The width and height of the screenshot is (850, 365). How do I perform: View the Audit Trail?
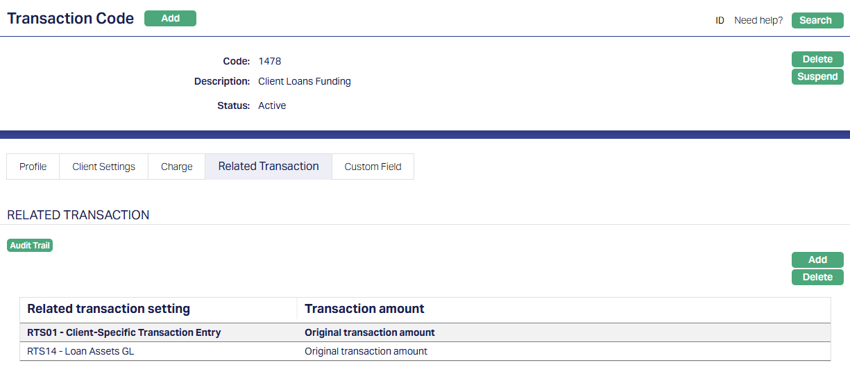point(30,245)
